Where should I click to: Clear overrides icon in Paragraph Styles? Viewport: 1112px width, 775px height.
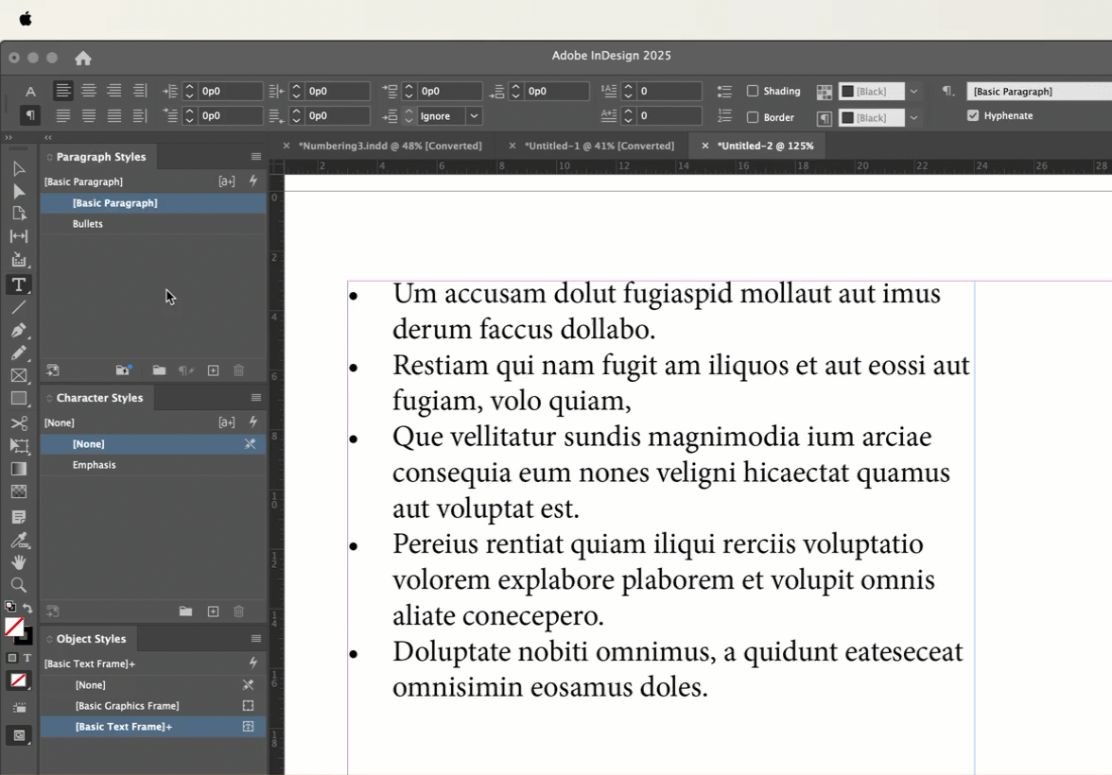coord(185,370)
